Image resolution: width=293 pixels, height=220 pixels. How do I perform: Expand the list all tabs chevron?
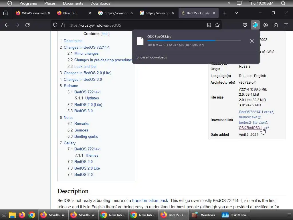(x=236, y=13)
